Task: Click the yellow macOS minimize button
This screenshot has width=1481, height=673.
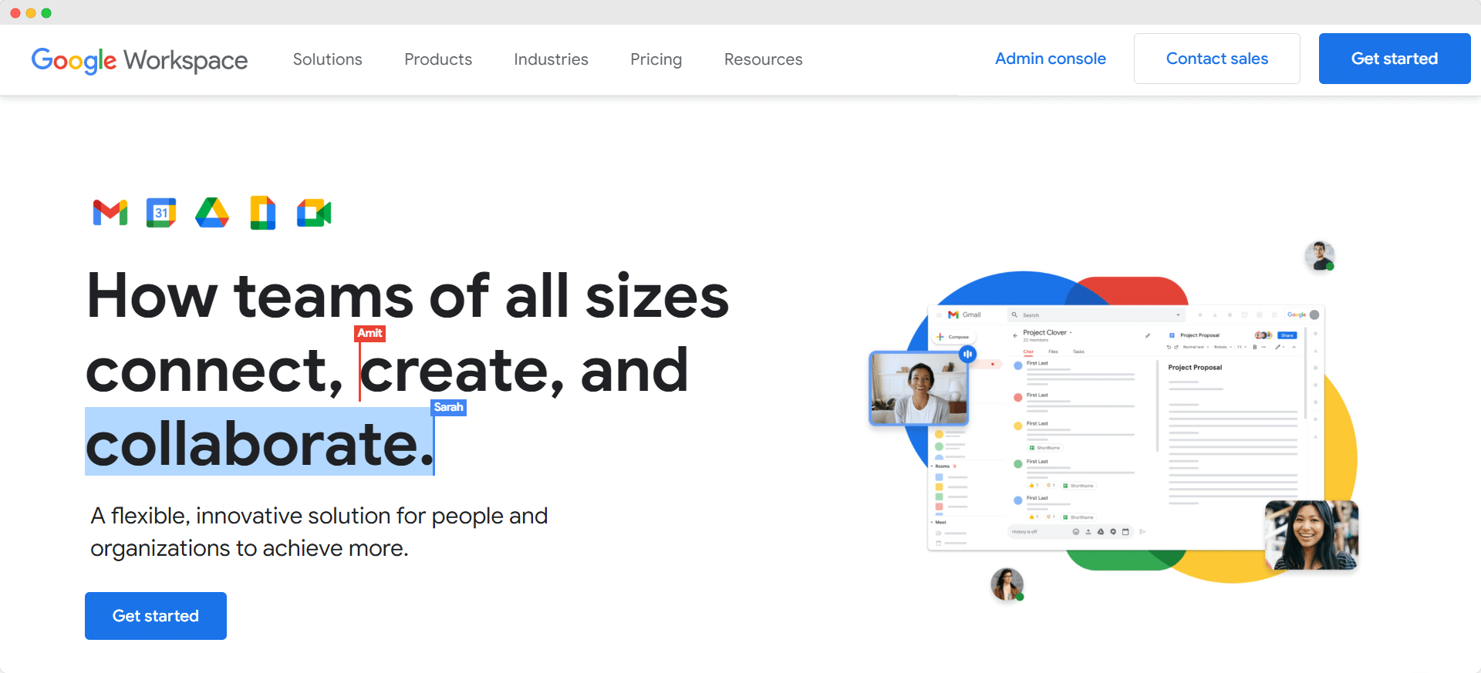Action: (31, 13)
